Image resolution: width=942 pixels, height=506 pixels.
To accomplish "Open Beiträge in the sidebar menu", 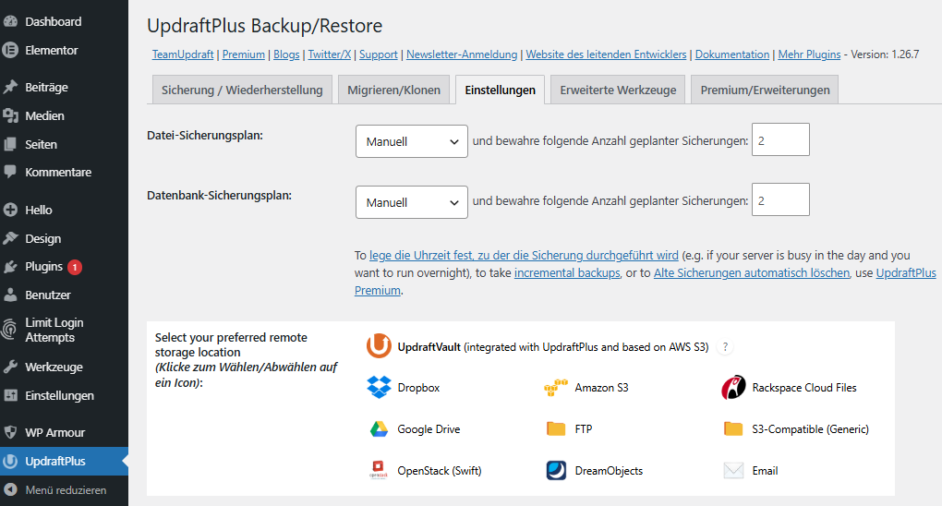I will [x=64, y=87].
